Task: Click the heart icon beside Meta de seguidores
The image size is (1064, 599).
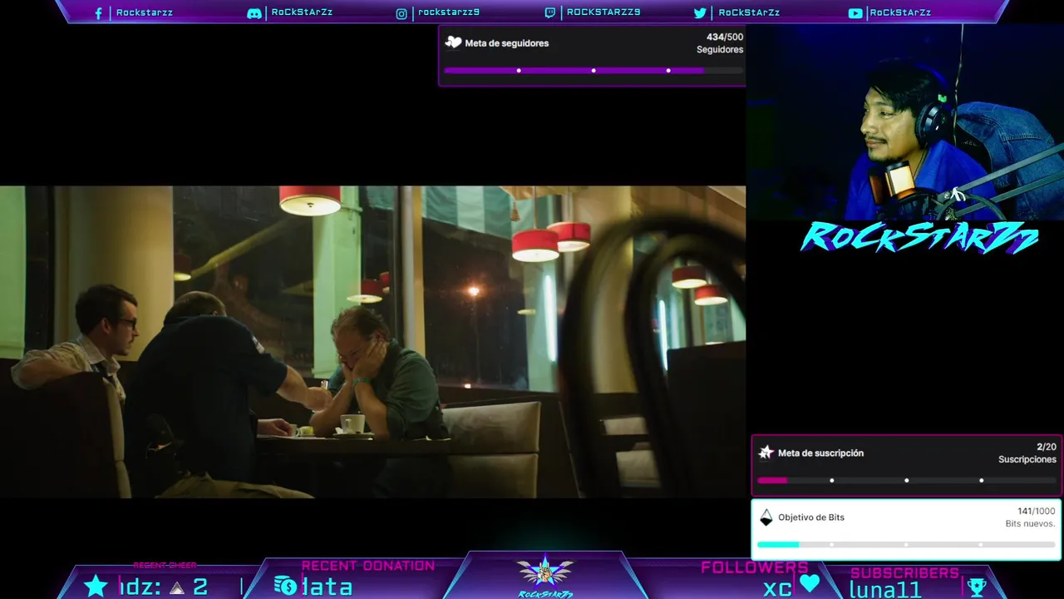Action: 453,42
